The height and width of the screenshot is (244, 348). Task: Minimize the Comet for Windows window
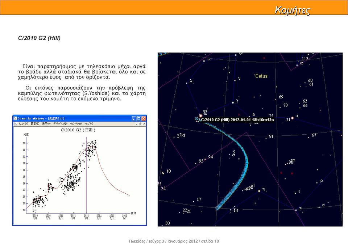click(x=134, y=119)
